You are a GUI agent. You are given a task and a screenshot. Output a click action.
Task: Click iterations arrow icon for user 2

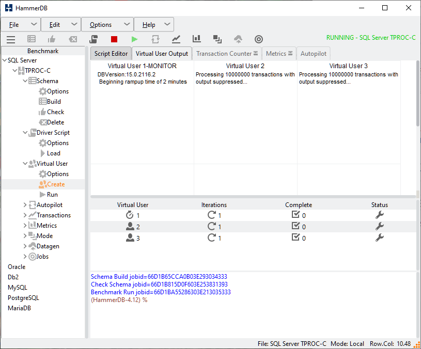tap(212, 226)
